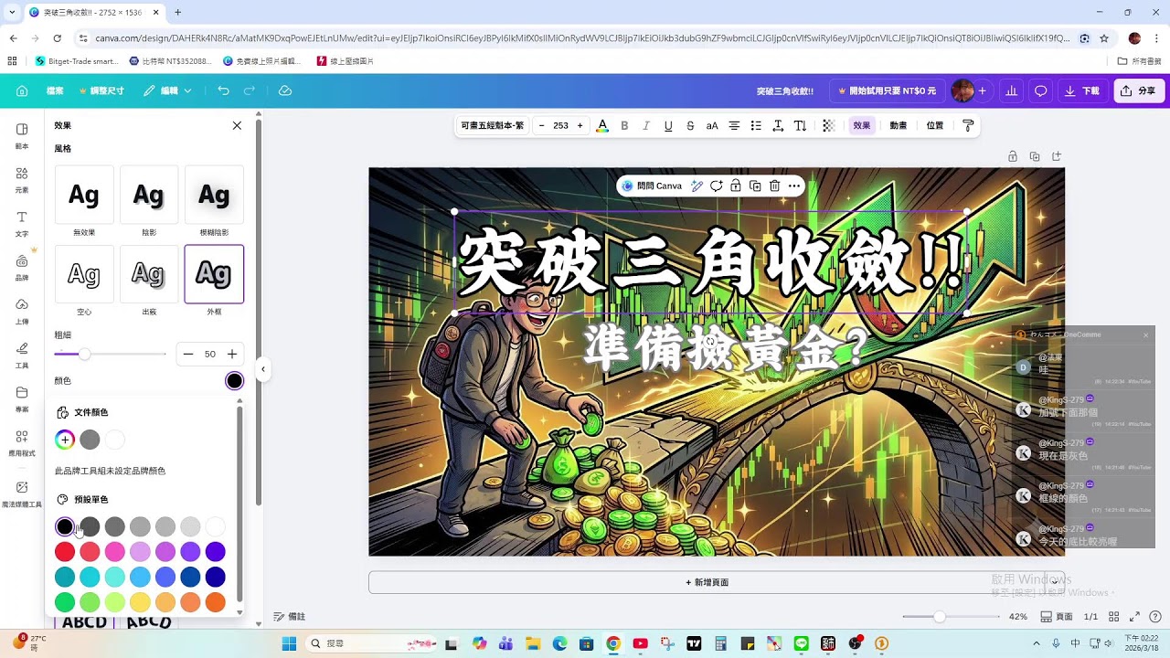The image size is (1170, 658).
Task: Open list formatting options
Action: click(756, 125)
